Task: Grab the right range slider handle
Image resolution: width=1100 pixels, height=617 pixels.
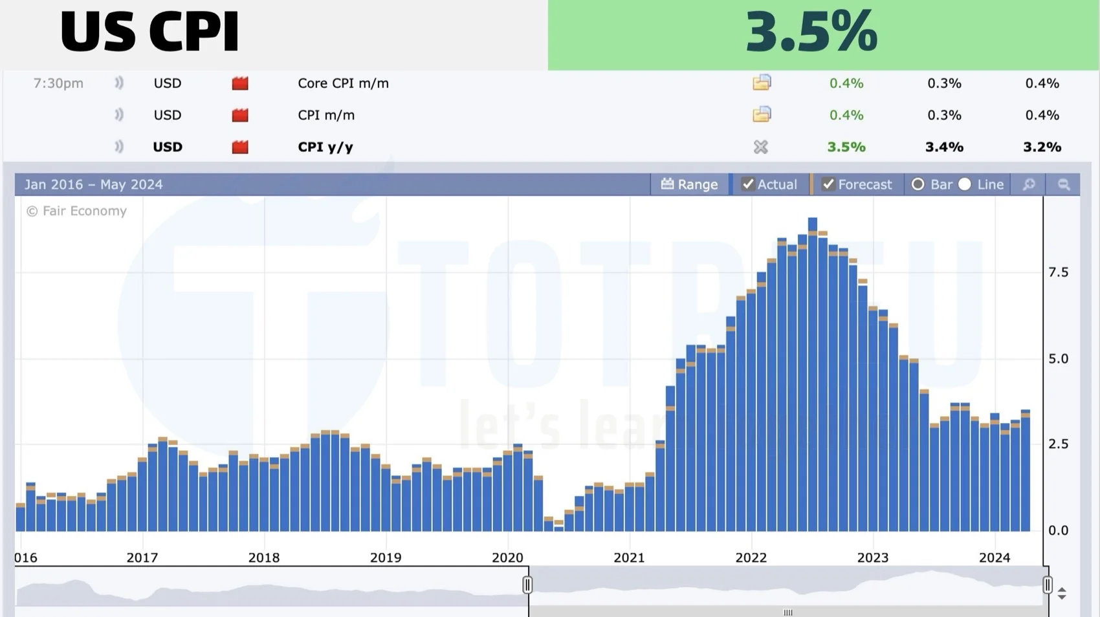Action: point(1048,585)
